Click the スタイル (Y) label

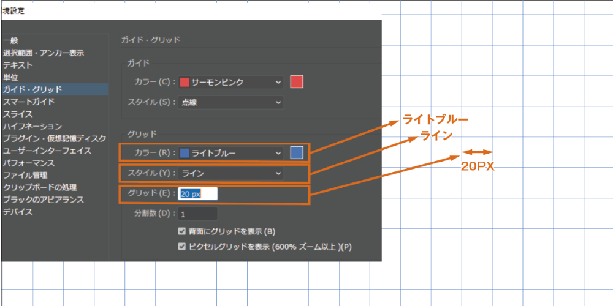pos(150,174)
